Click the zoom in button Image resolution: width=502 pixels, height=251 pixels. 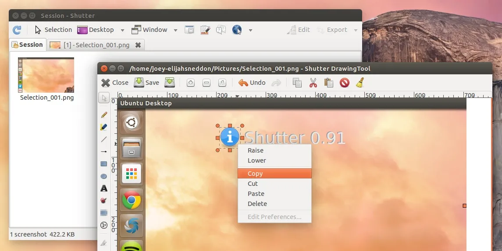click(x=190, y=83)
